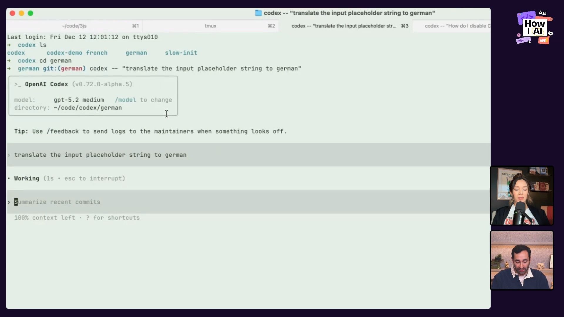Click the codex-demo directory name
This screenshot has height=317, width=564.
64,53
